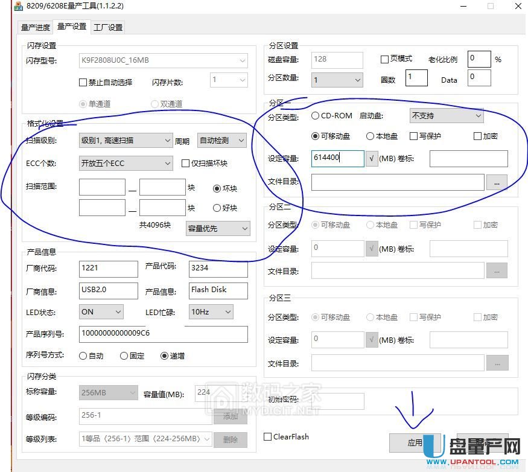Viewport: 528px width, 472px height.
Task: Click the √ confirm button beside partition one capacity
Action: click(372, 159)
